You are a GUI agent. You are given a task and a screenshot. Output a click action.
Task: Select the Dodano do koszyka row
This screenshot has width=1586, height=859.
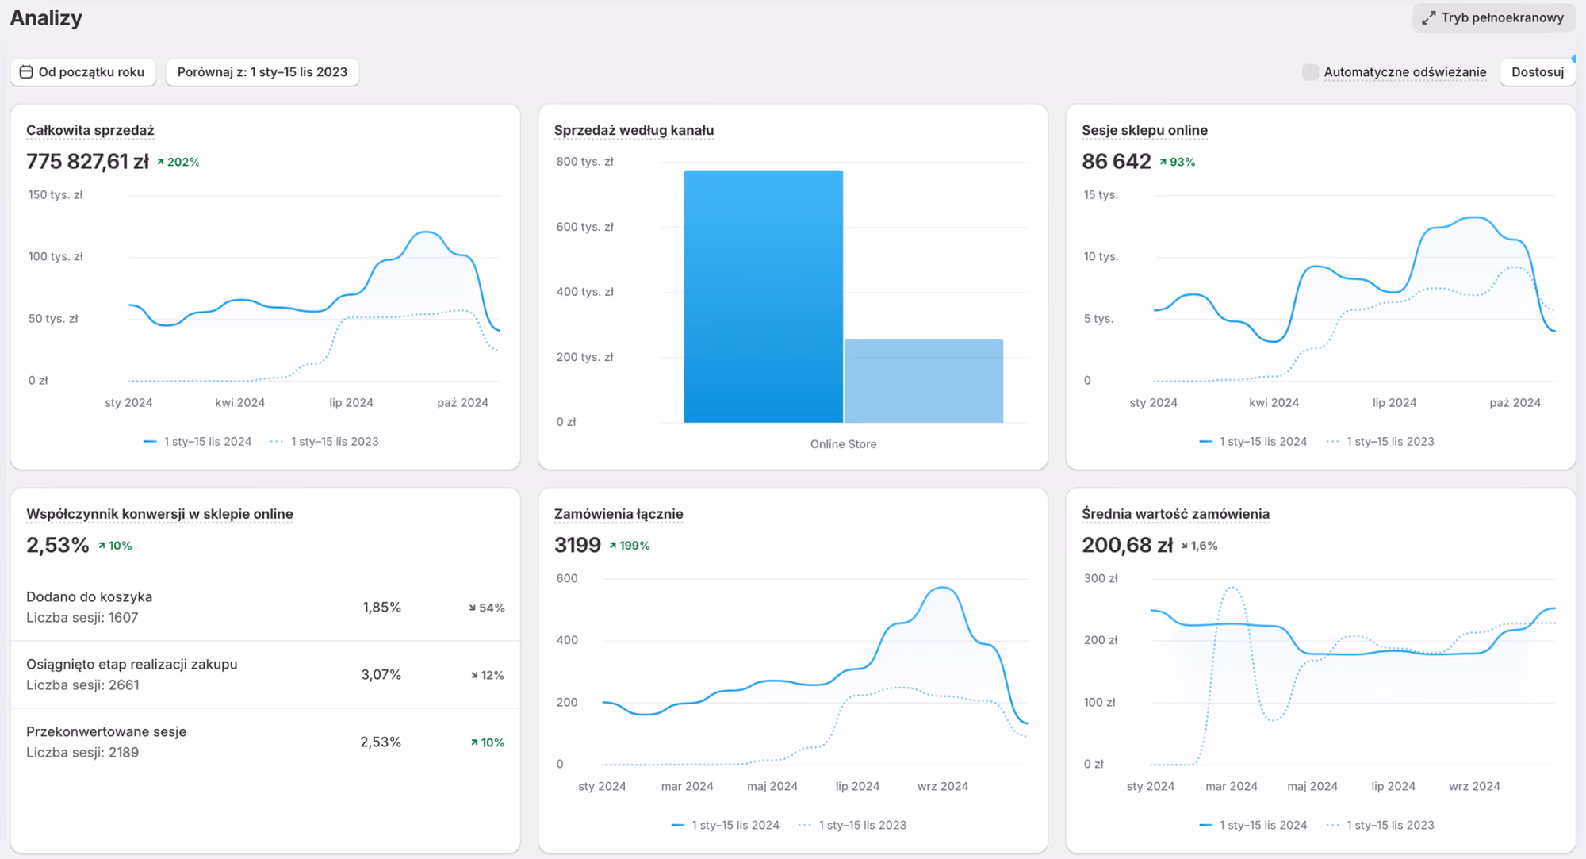click(x=265, y=607)
